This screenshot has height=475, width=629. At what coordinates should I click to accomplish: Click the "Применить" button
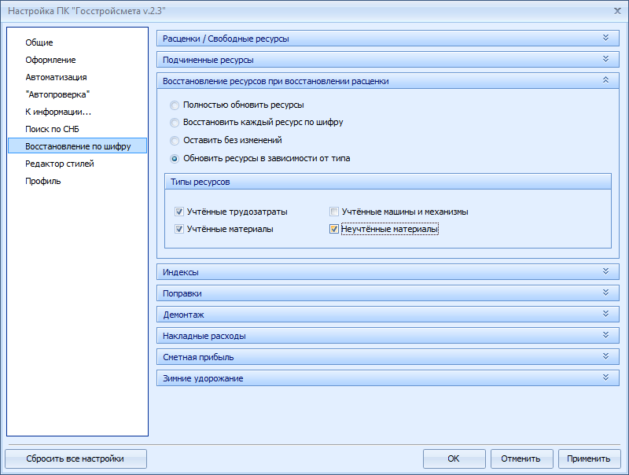(589, 458)
